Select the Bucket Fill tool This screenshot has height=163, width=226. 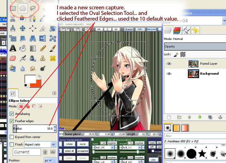23,48
